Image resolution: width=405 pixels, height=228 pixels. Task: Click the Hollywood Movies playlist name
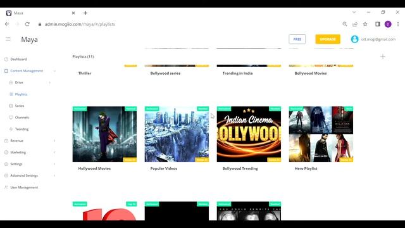[x=94, y=168]
